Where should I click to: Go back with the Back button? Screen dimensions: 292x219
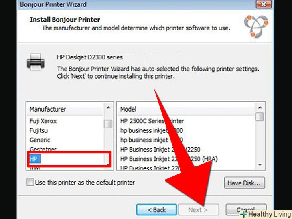pos(156,210)
